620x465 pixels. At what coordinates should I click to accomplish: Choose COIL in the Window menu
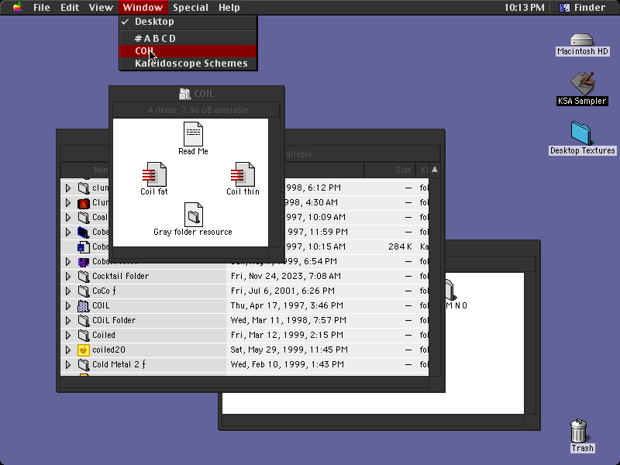pyautogui.click(x=188, y=51)
